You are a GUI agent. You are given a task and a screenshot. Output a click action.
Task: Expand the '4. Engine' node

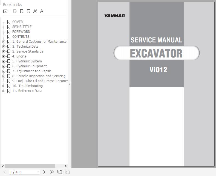click(x=4, y=56)
